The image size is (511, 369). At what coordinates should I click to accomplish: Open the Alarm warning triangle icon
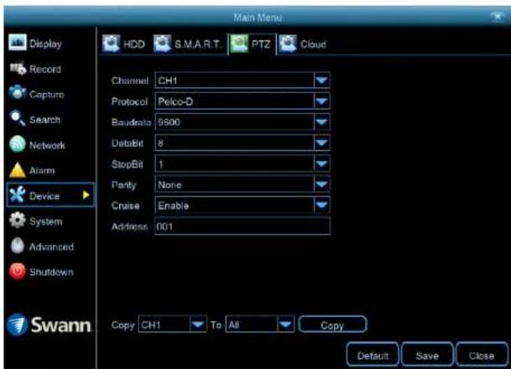point(18,170)
